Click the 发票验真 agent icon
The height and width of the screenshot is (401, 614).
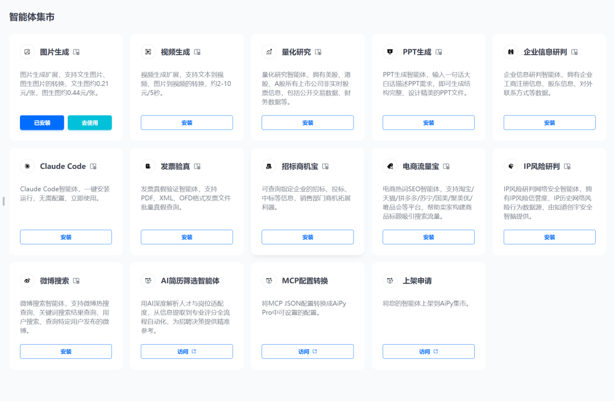[148, 166]
